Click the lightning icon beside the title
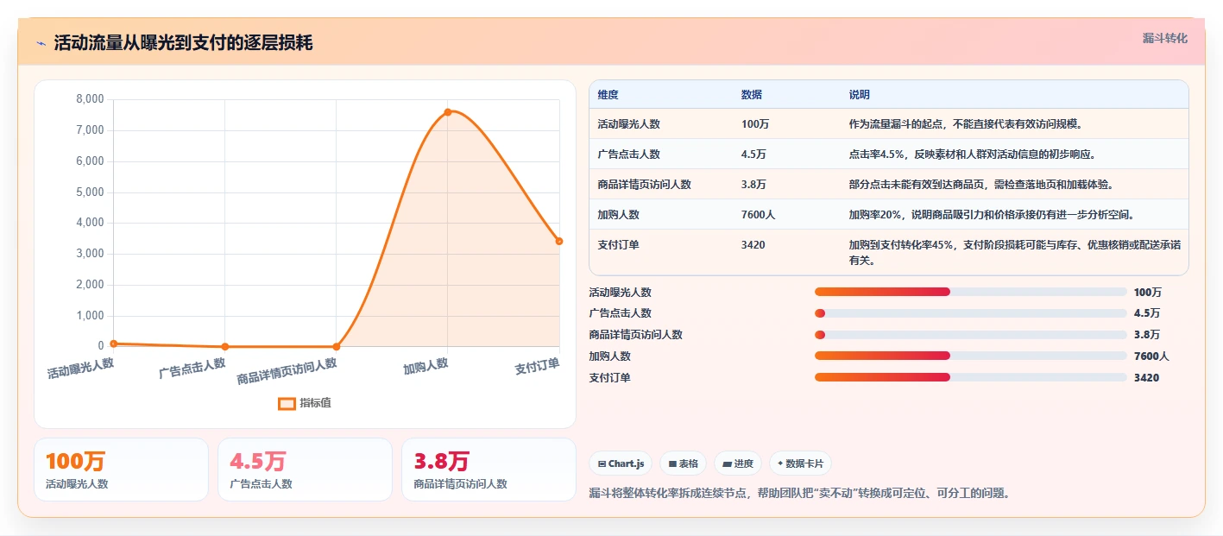Screen dimensions: 1223x536 click(41, 43)
